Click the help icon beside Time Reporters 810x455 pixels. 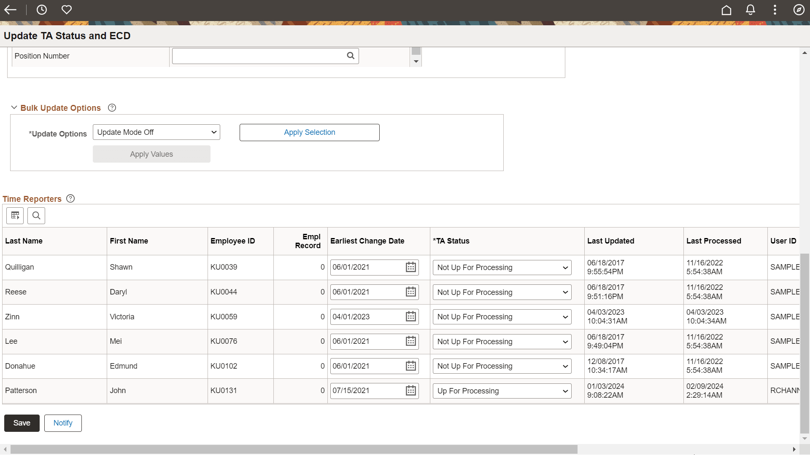coord(70,198)
